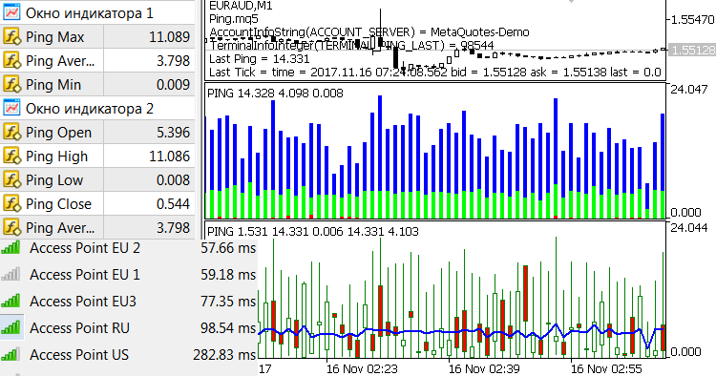Image resolution: width=716 pixels, height=376 pixels.
Task: Select the Окно индикатора 2 row
Action: point(97,108)
